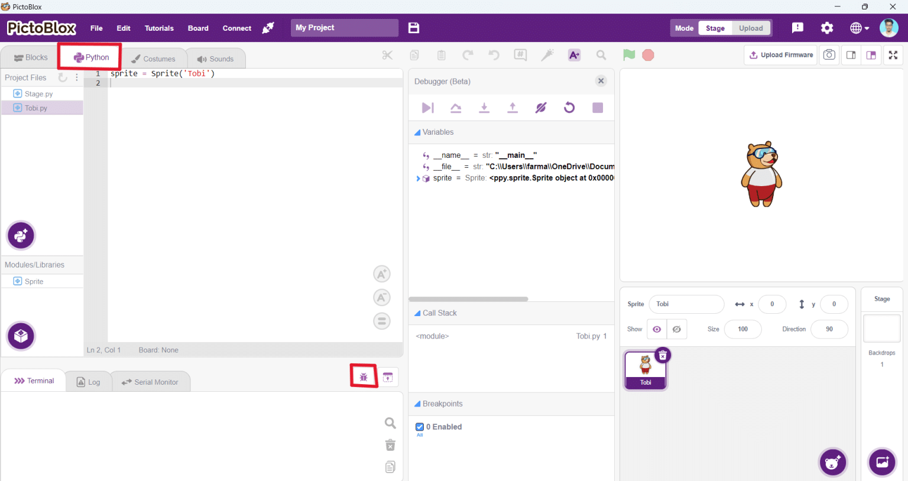The height and width of the screenshot is (481, 908).
Task: Click the debugger restart icon
Action: point(569,108)
